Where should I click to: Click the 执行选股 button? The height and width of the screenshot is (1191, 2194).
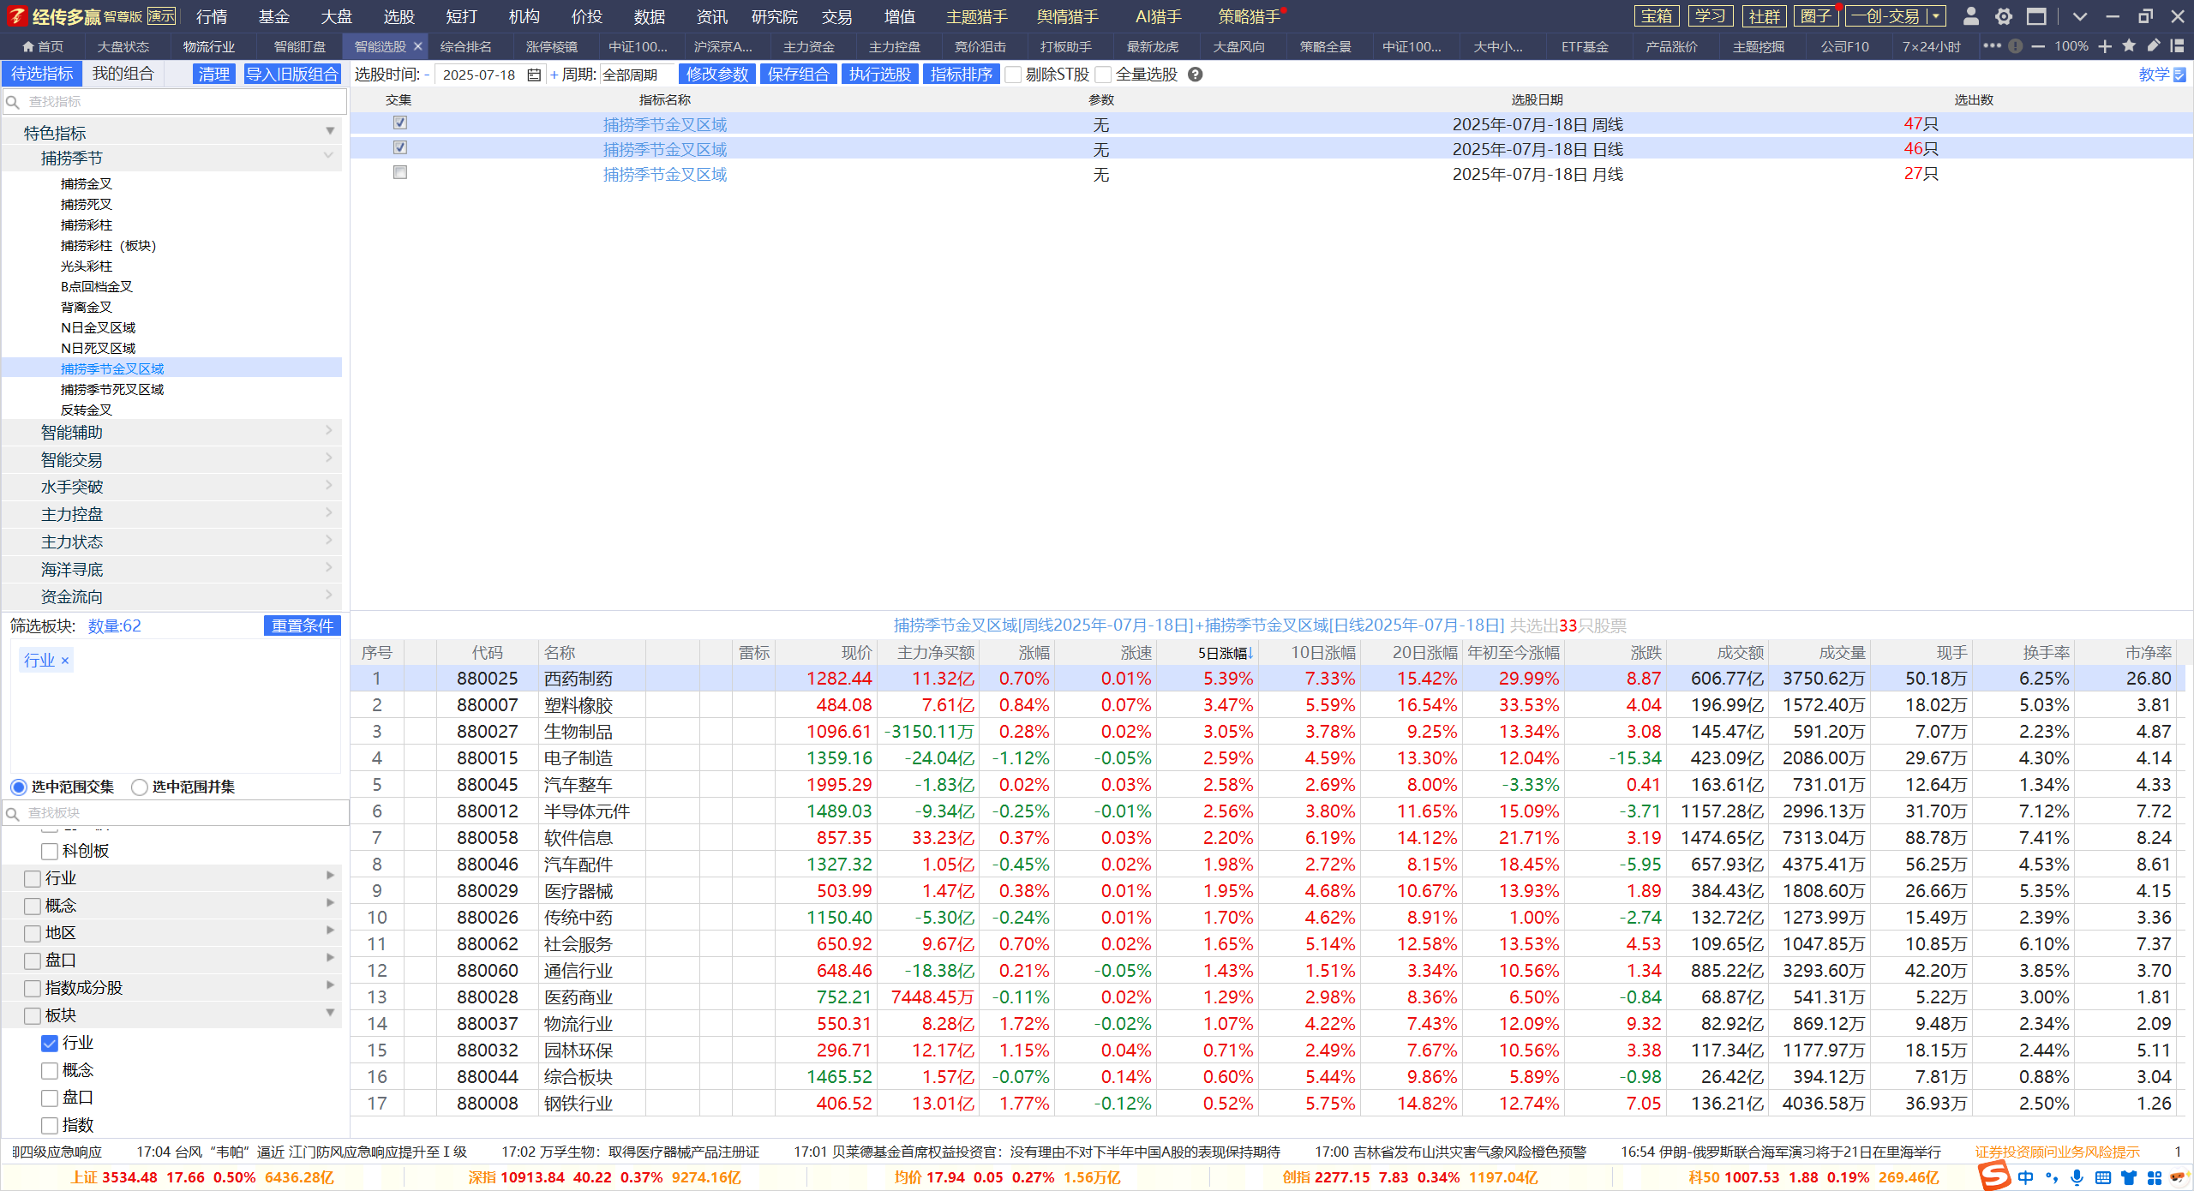879,75
